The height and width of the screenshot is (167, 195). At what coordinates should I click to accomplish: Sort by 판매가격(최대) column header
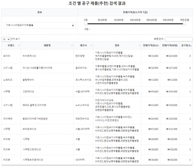(x=170, y=45)
